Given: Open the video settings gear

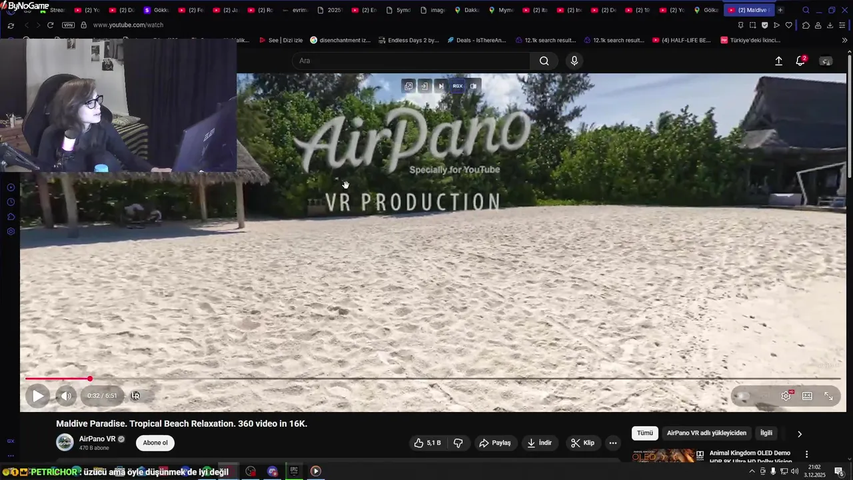Looking at the screenshot, I should pos(786,396).
